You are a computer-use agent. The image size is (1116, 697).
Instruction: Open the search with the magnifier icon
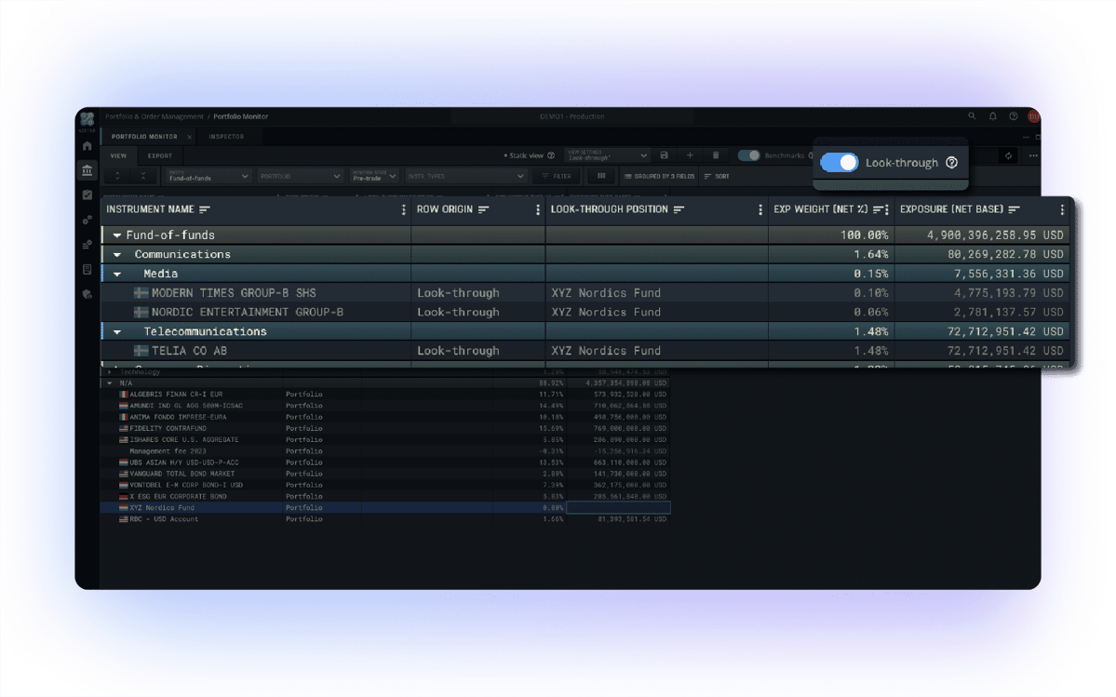click(x=972, y=115)
